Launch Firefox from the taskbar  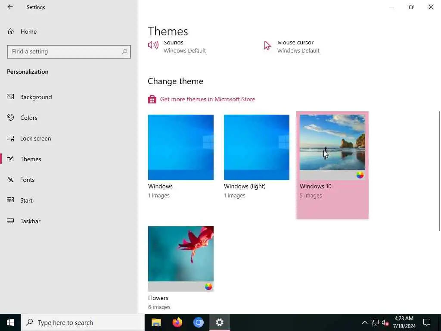(x=177, y=322)
